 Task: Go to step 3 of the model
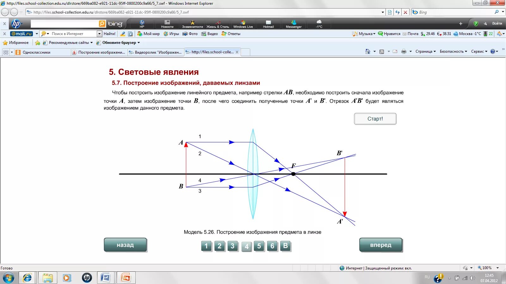point(232,246)
